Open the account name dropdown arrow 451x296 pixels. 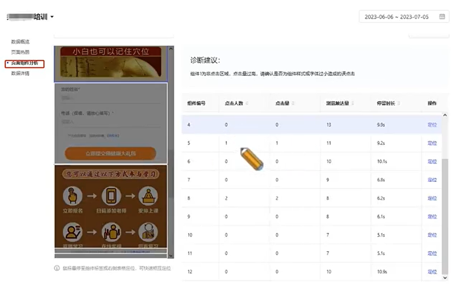click(52, 17)
